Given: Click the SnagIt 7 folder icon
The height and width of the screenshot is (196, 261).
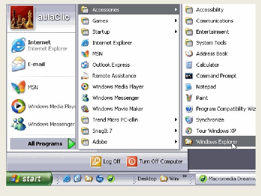Looking at the screenshot, I should pos(85,131).
